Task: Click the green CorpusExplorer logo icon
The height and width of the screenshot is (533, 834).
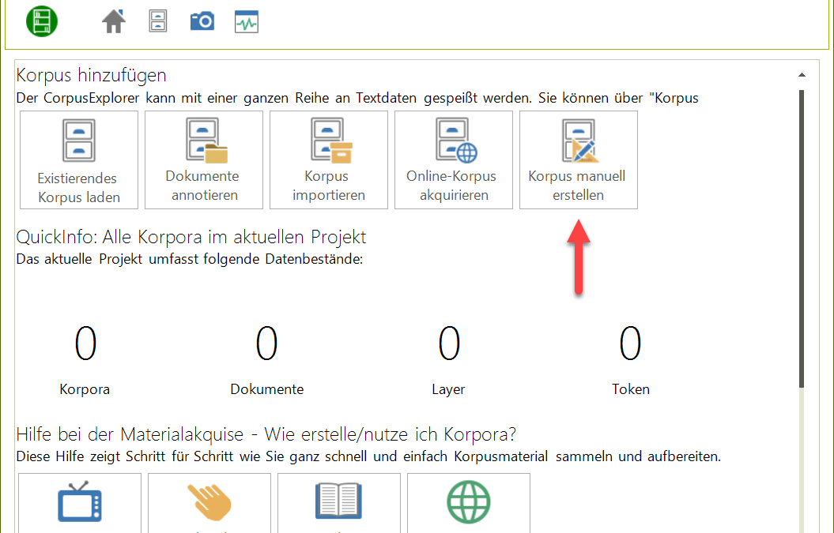Action: [41, 21]
